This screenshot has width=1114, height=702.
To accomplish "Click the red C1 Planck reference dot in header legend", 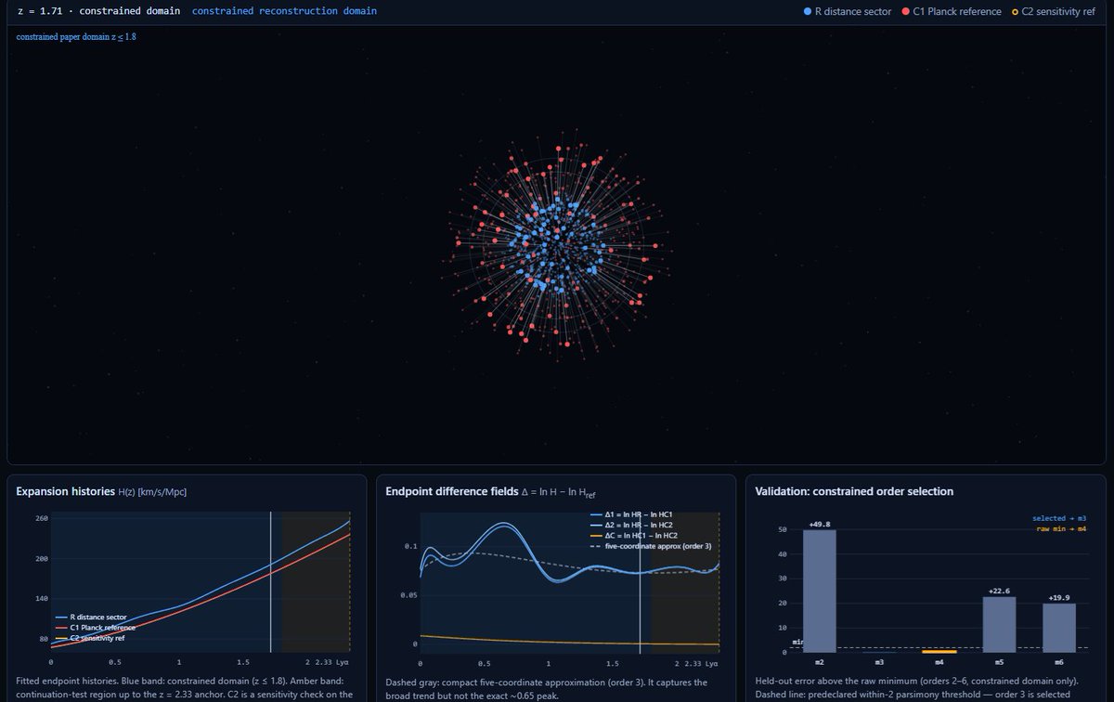I will (x=905, y=12).
